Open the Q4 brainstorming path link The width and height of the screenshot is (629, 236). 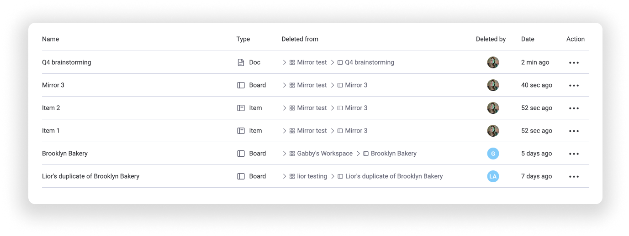(x=370, y=62)
